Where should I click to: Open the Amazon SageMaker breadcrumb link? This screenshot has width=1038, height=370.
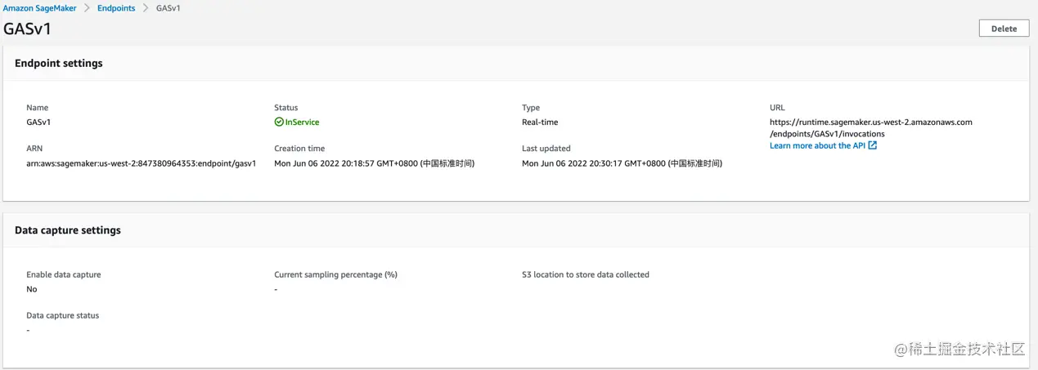39,8
